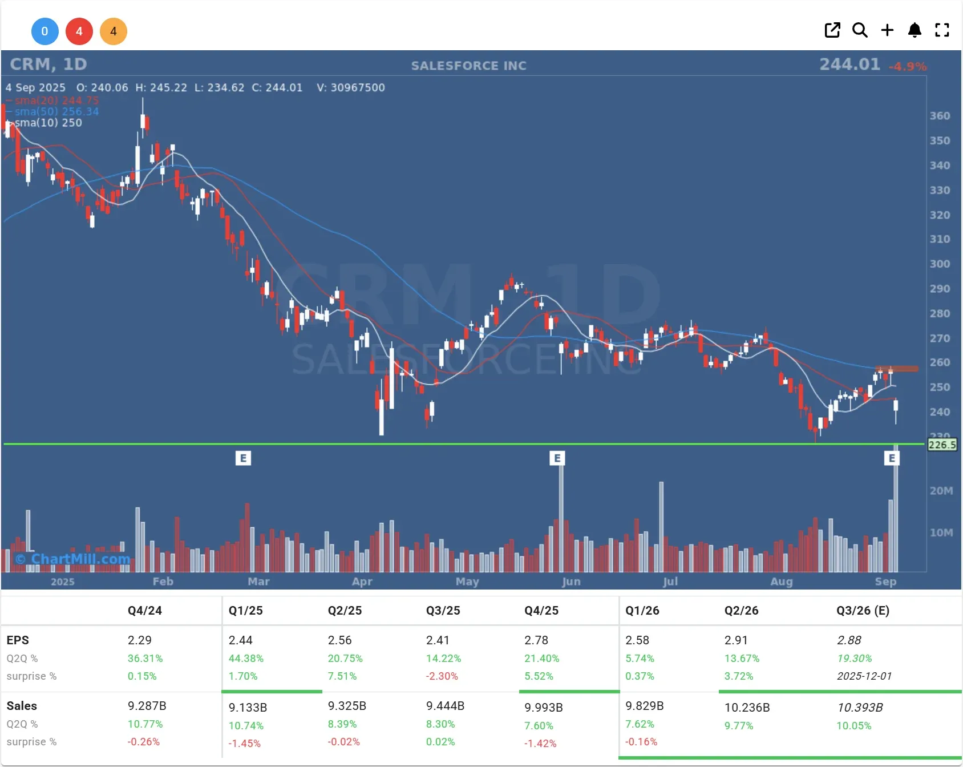Click Sales value 9.287B
Viewport: 963px width, 767px height.
(147, 706)
